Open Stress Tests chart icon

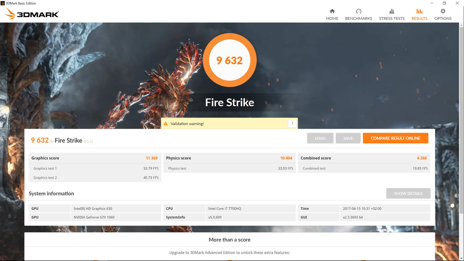click(392, 11)
